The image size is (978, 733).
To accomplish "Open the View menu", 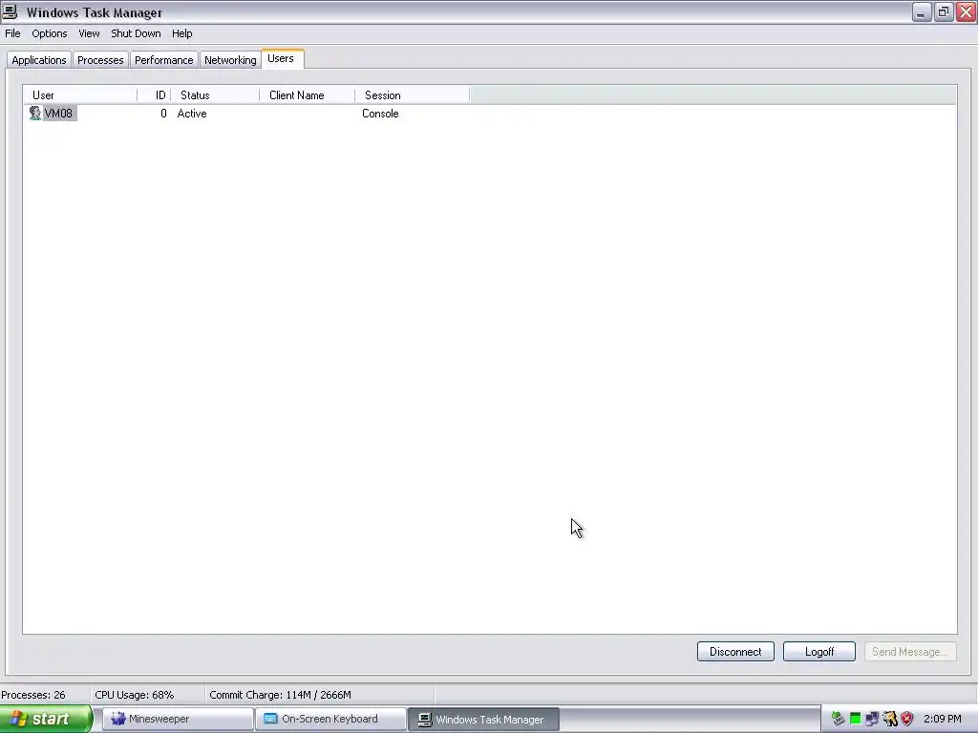I will point(89,33).
